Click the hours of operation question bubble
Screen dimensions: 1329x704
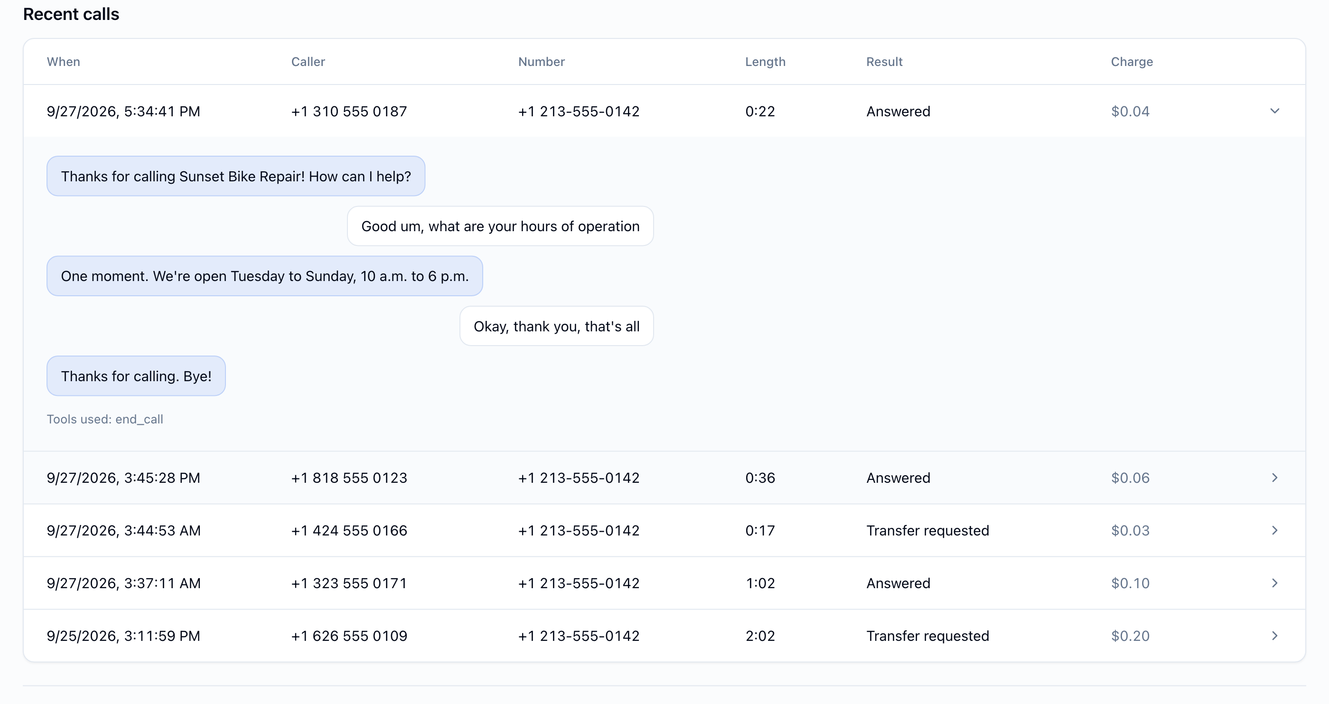click(x=500, y=226)
